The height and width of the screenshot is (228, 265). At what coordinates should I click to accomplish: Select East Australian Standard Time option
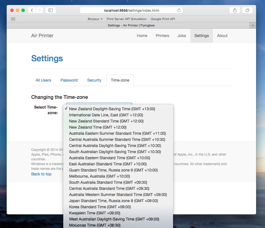point(118,164)
